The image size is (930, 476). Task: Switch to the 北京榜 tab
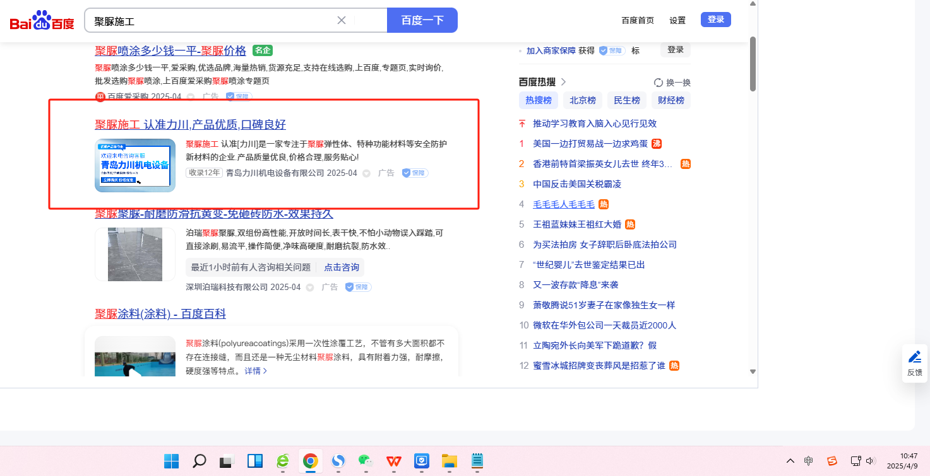[x=583, y=100]
